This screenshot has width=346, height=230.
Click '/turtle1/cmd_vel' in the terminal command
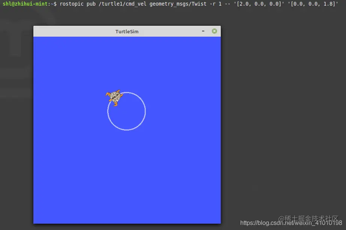(123, 4)
